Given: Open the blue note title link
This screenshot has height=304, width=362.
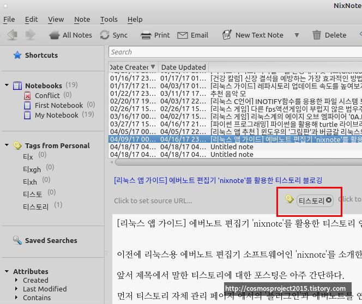Looking at the screenshot, I should click(x=218, y=180).
